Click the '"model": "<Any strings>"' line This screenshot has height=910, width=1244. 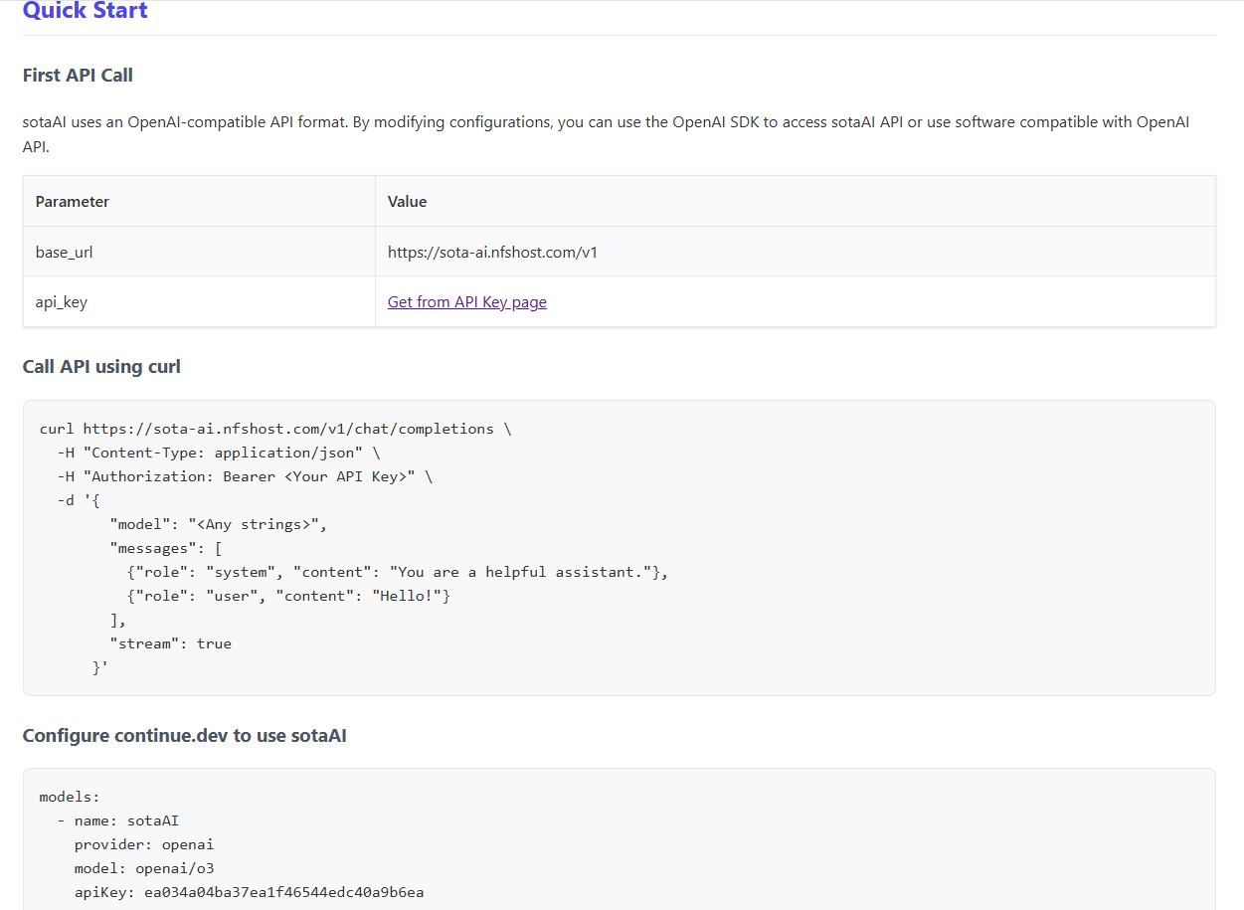218,524
